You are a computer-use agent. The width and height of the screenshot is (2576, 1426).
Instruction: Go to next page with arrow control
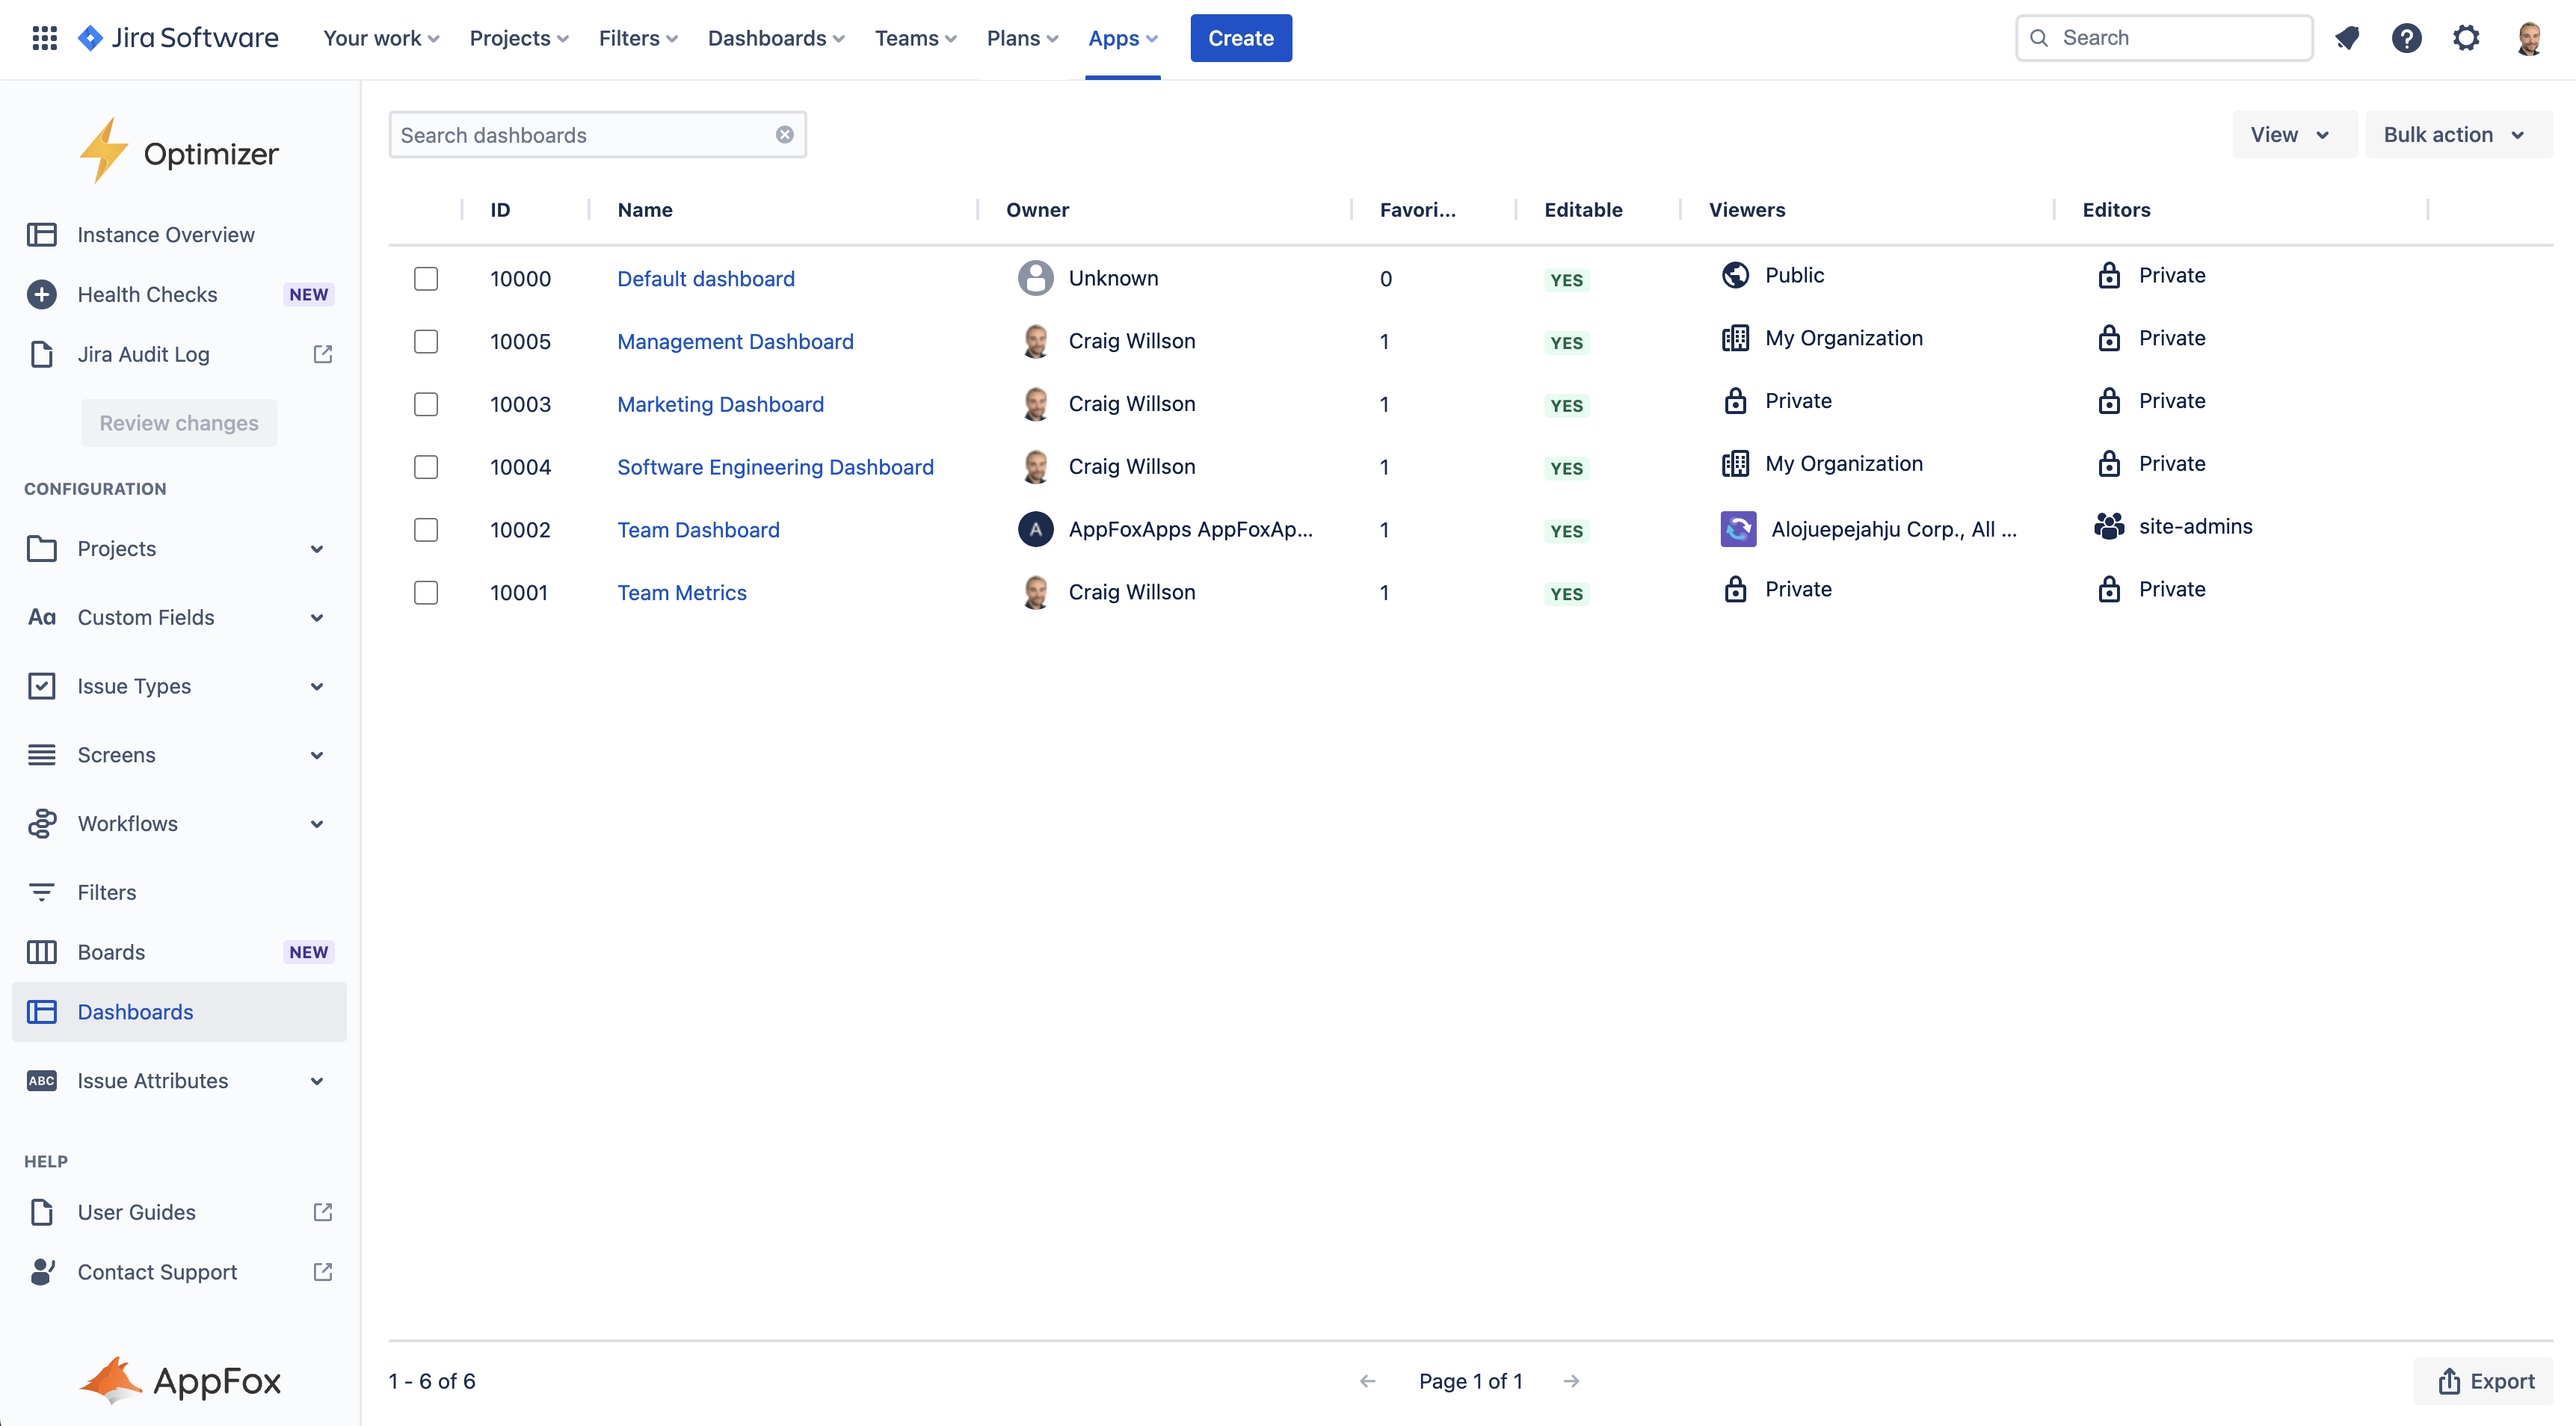point(1572,1381)
